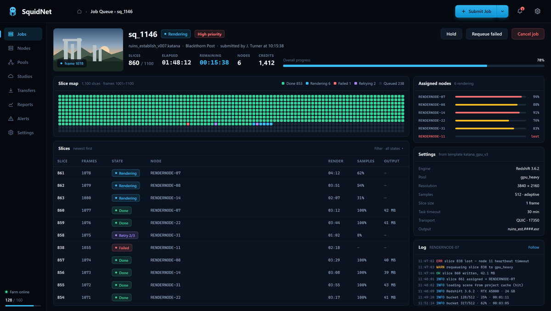Go to home via breadcrumb house icon
The height and width of the screenshot is (311, 551).
point(79,11)
